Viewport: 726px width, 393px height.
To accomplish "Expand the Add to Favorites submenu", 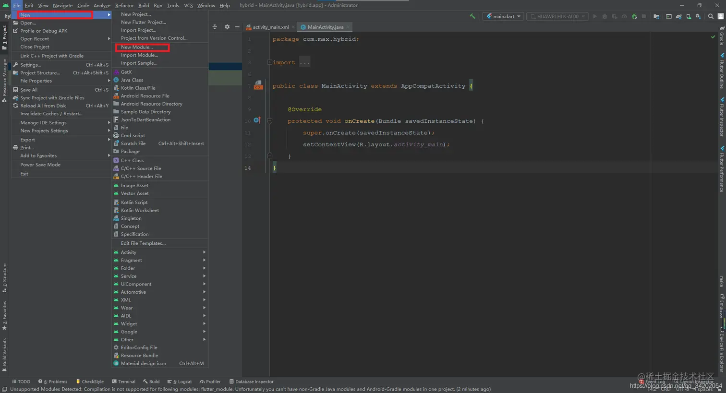I will tap(61, 155).
